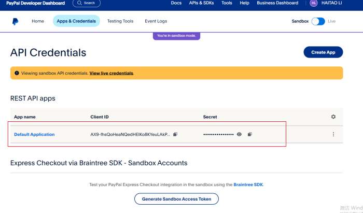Image resolution: width=363 pixels, height=213 pixels.
Task: Click the Secret column header
Action: point(210,117)
